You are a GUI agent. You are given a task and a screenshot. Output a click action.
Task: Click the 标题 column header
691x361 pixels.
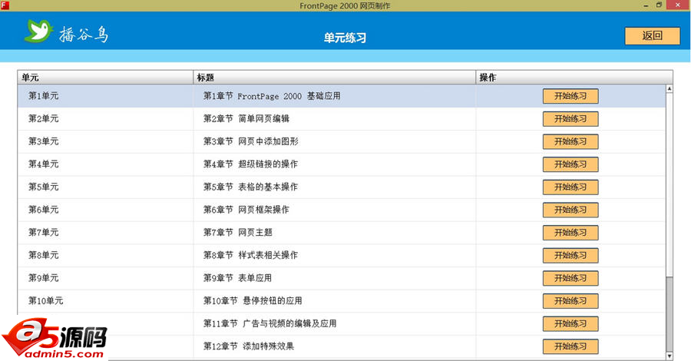click(x=335, y=78)
